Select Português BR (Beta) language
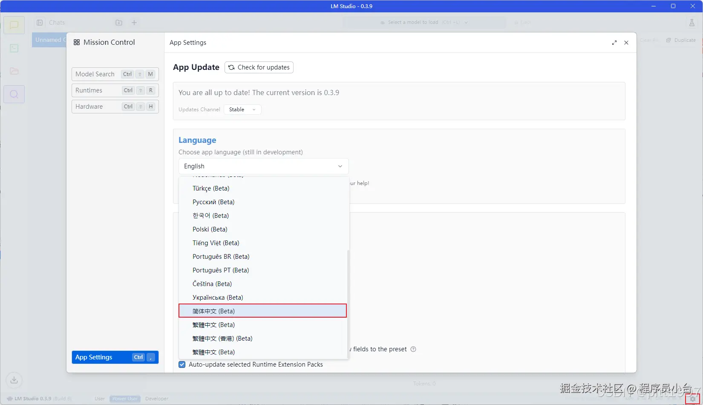Screen dimensions: 703x405 (263, 257)
